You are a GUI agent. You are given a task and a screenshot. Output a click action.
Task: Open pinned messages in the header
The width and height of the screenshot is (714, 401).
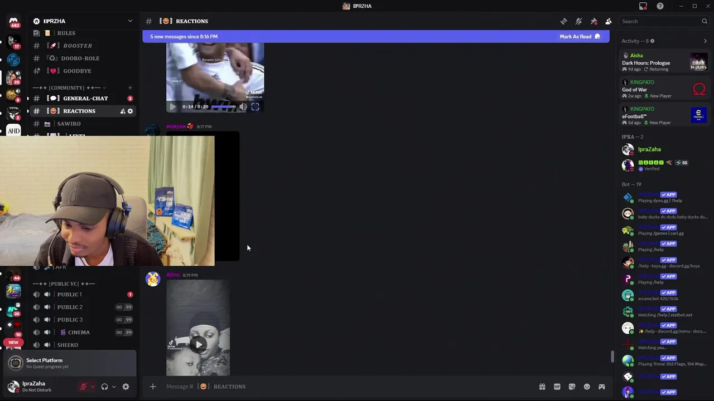(594, 21)
